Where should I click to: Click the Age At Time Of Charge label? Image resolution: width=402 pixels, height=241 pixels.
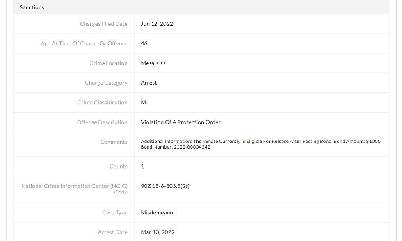click(x=84, y=43)
